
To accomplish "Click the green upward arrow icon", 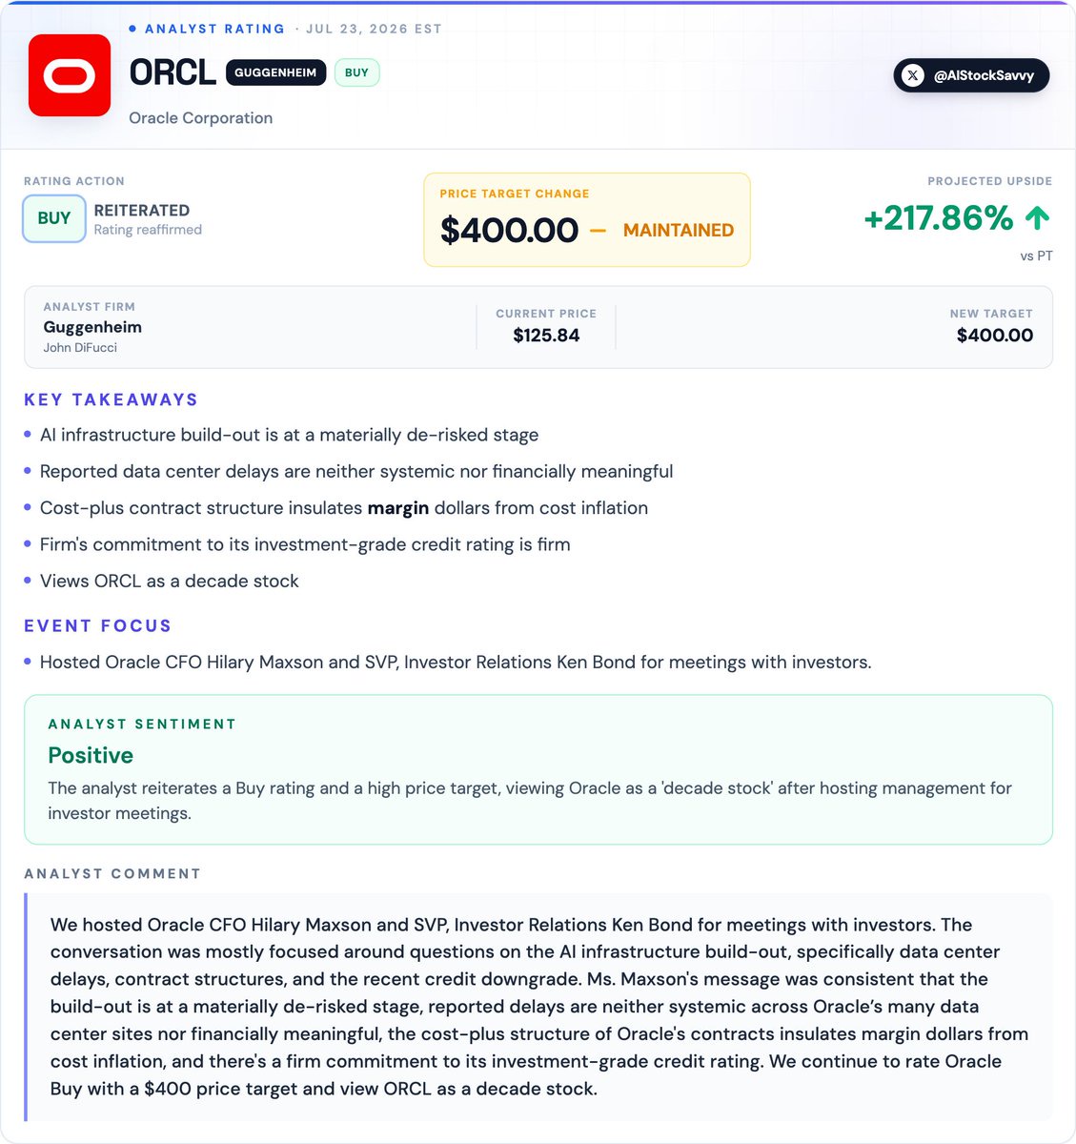I will click(1037, 218).
